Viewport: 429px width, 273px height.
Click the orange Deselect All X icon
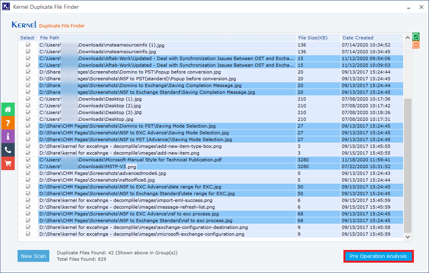416,45
